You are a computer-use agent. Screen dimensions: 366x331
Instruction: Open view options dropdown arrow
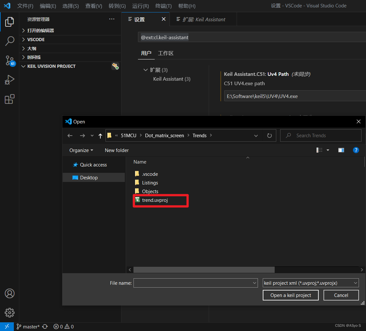[328, 150]
